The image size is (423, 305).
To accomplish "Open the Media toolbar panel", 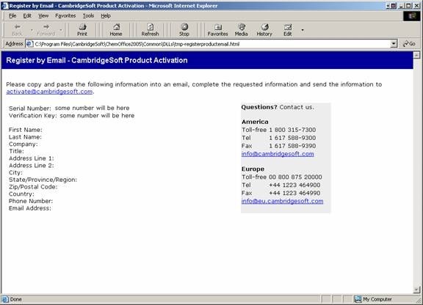I will (x=241, y=29).
